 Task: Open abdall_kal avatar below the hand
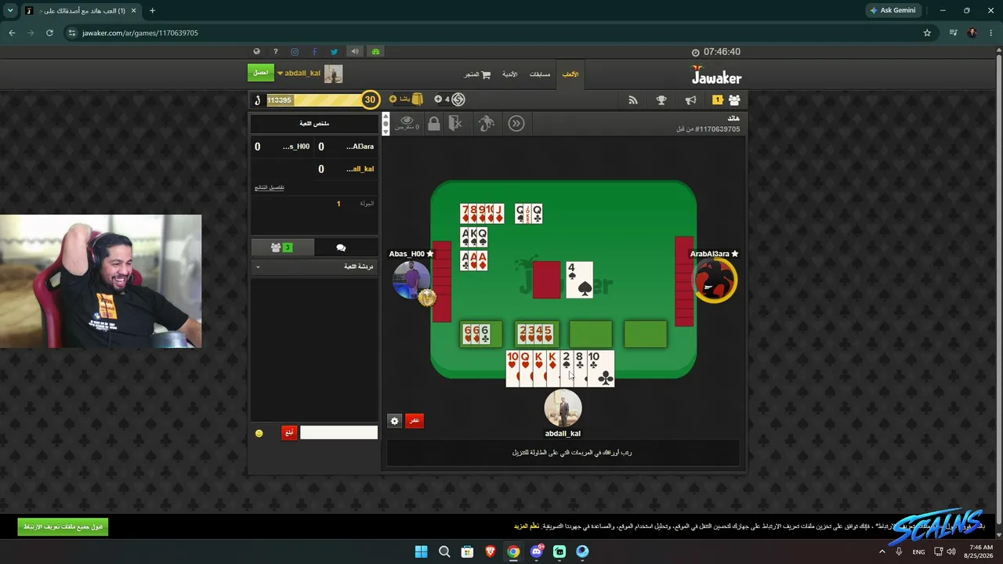point(563,408)
